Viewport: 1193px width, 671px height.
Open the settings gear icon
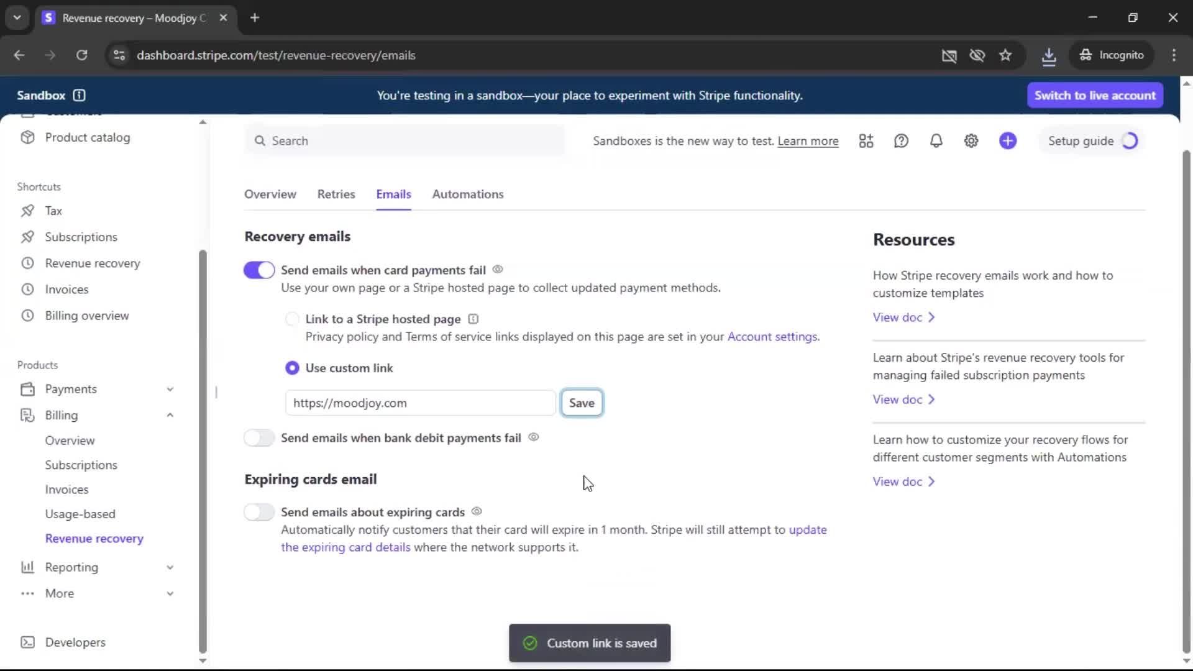point(971,141)
